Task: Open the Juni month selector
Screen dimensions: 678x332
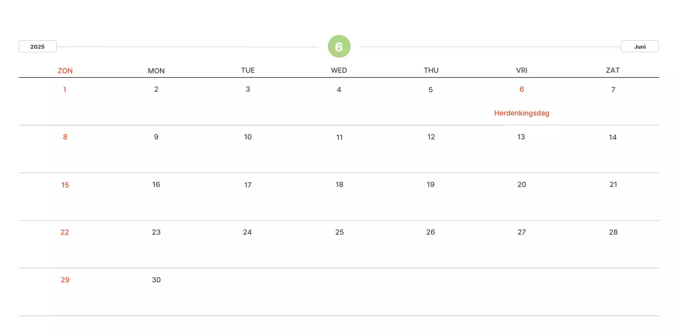Action: click(639, 47)
